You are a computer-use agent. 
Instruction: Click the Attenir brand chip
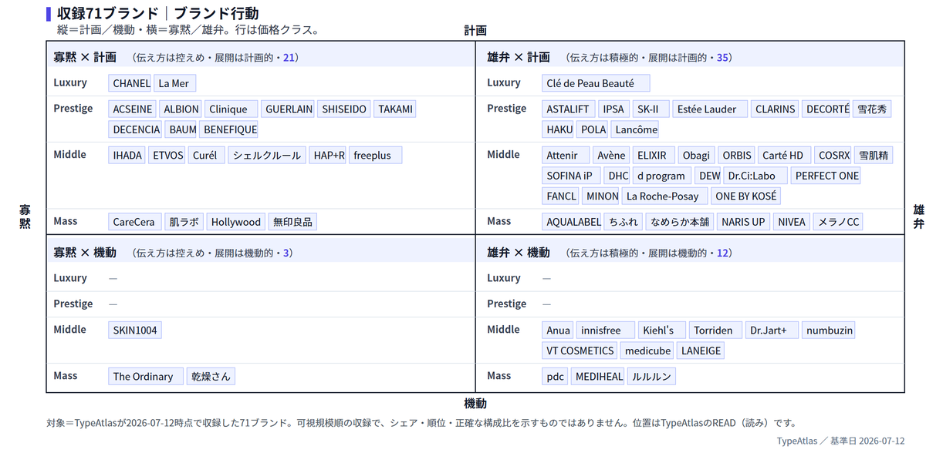pos(566,156)
